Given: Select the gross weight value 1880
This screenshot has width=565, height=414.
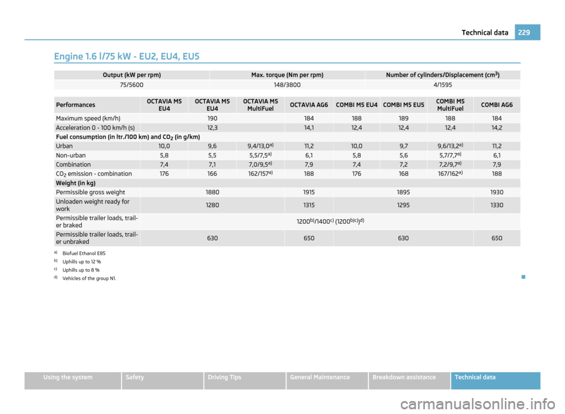Looking at the screenshot, I should point(212,192).
